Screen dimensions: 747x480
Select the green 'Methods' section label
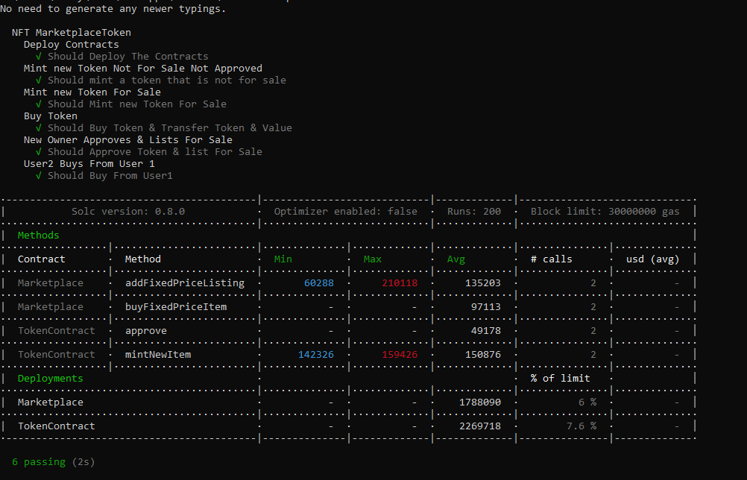38,235
